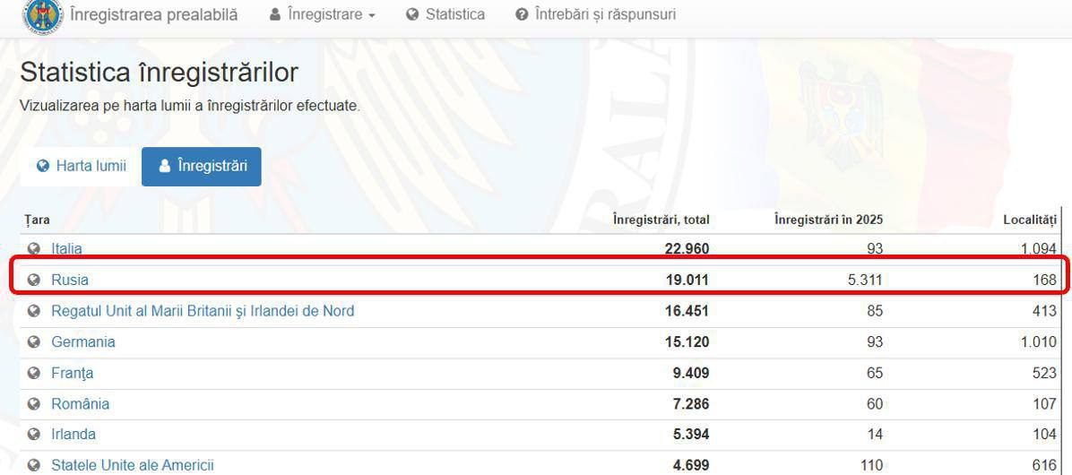The image size is (1072, 475).
Task: Click the Localități column header
Action: [x=1029, y=220]
